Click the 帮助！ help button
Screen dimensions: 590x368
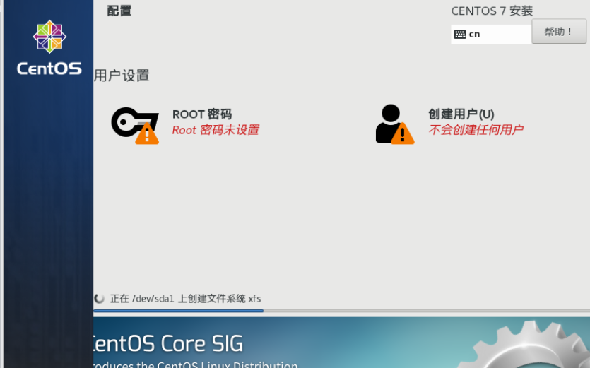(559, 32)
